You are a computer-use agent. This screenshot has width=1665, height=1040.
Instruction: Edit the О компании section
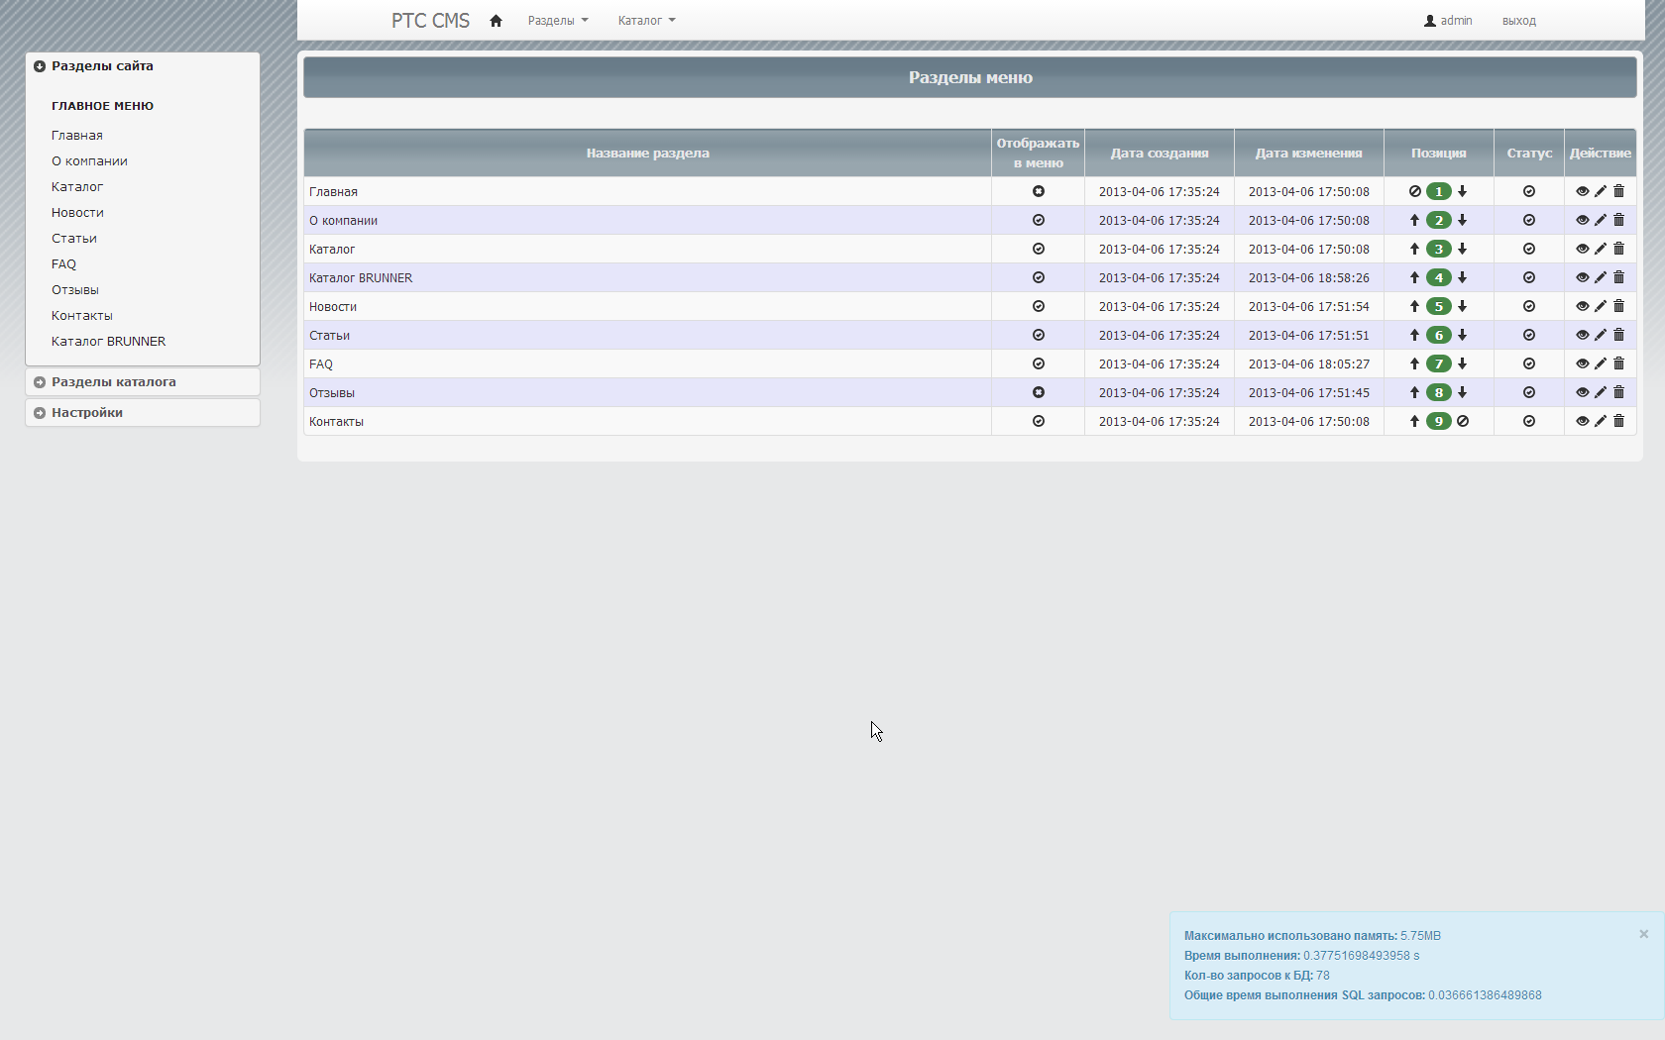[x=1601, y=220]
